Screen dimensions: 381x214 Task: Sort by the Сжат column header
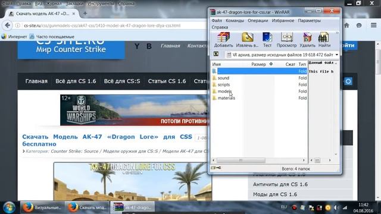pos(290,64)
